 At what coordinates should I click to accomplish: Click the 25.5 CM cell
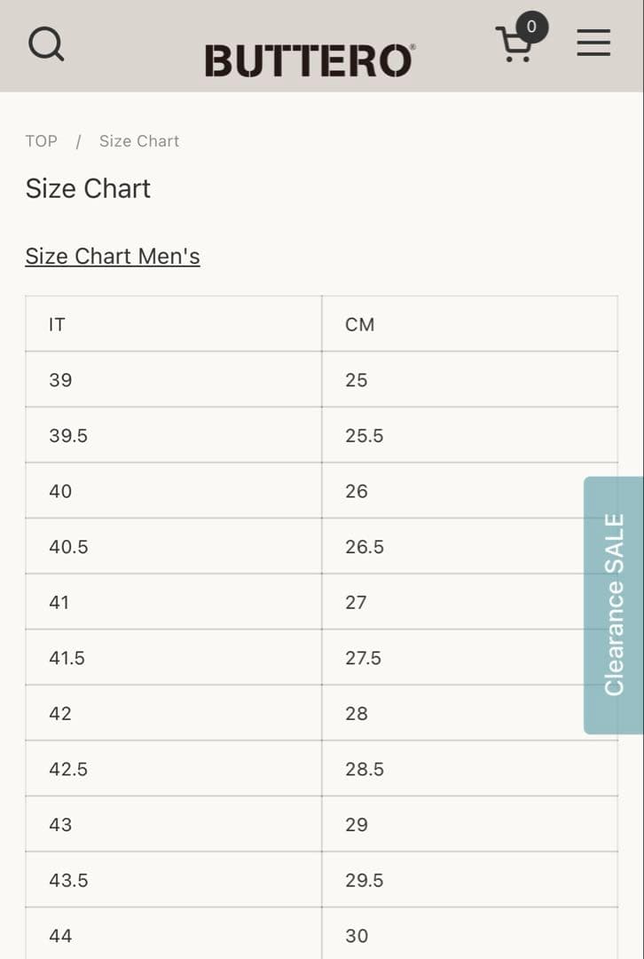pyautogui.click(x=469, y=436)
